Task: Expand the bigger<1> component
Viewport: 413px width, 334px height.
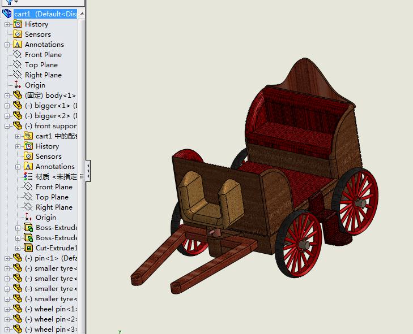Action: (x=7, y=106)
